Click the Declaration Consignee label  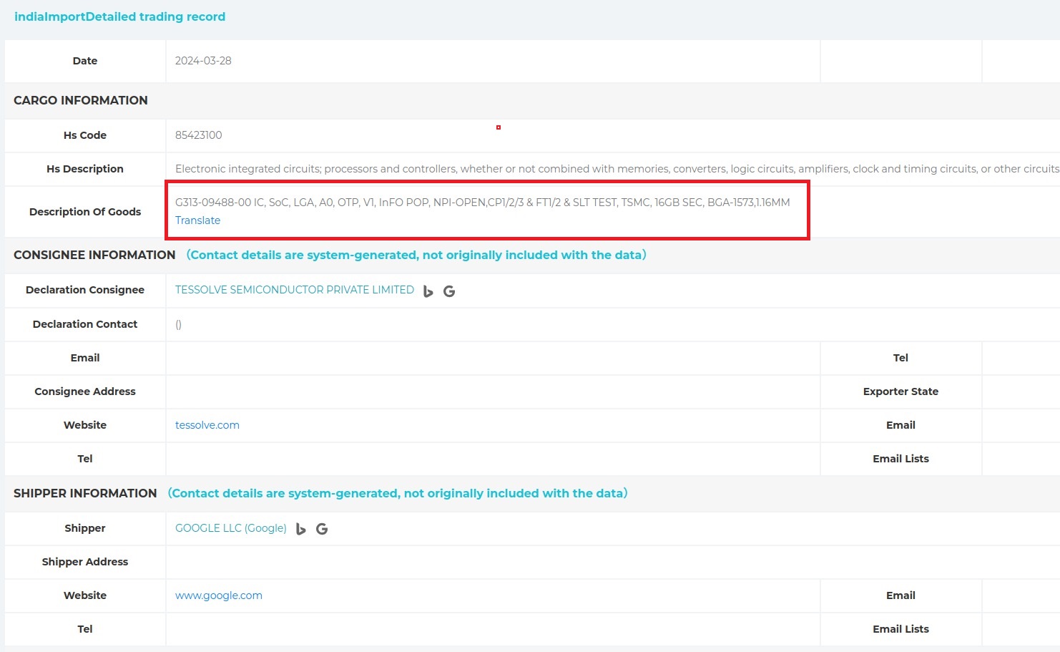[x=85, y=290]
